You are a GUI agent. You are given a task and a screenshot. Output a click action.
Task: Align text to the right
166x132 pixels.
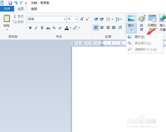(108, 28)
